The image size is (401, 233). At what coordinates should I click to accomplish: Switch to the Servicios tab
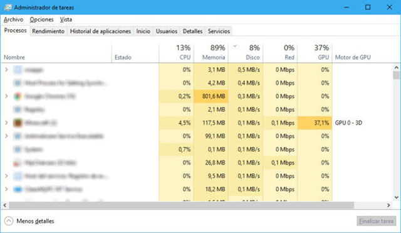coord(219,31)
